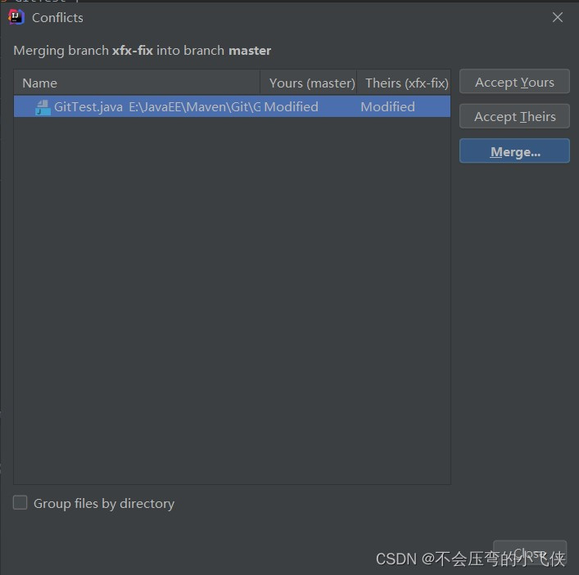Click Modified status in the Yours column

[291, 107]
